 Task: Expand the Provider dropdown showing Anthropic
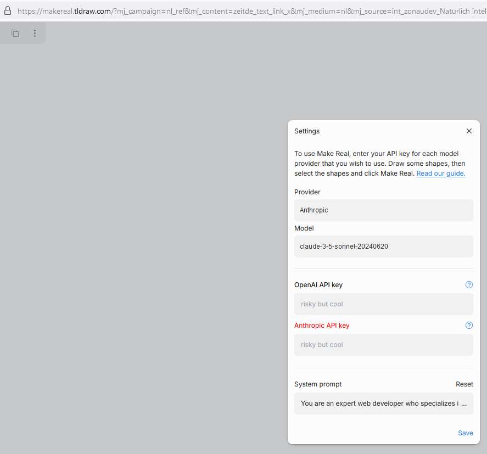[x=384, y=210]
